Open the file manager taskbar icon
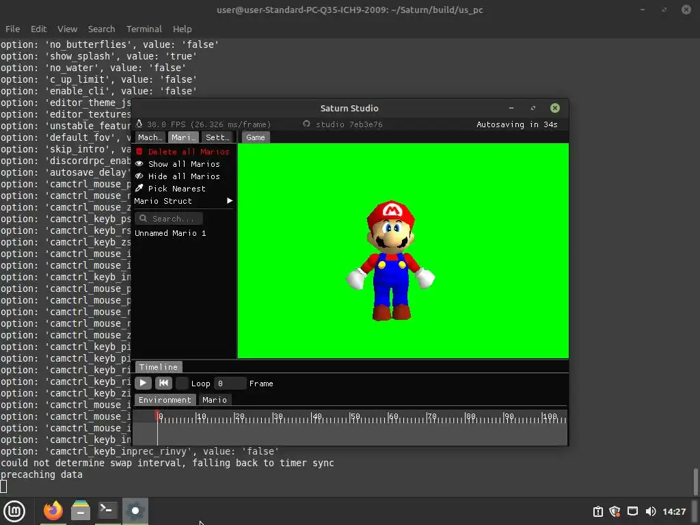 pyautogui.click(x=81, y=511)
